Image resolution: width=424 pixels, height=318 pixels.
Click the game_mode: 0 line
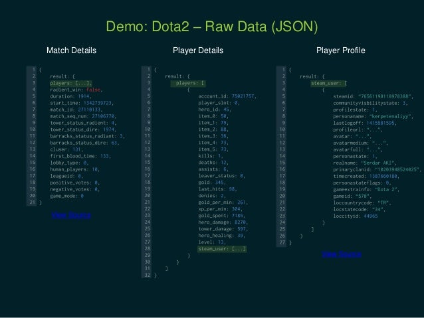tap(67, 196)
